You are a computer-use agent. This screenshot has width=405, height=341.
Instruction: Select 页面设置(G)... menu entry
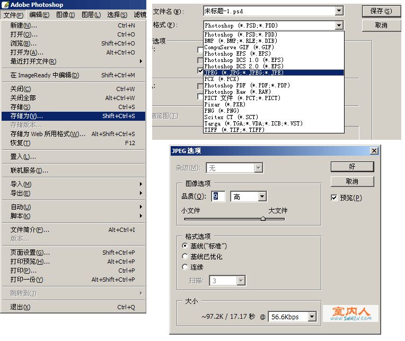click(x=73, y=253)
